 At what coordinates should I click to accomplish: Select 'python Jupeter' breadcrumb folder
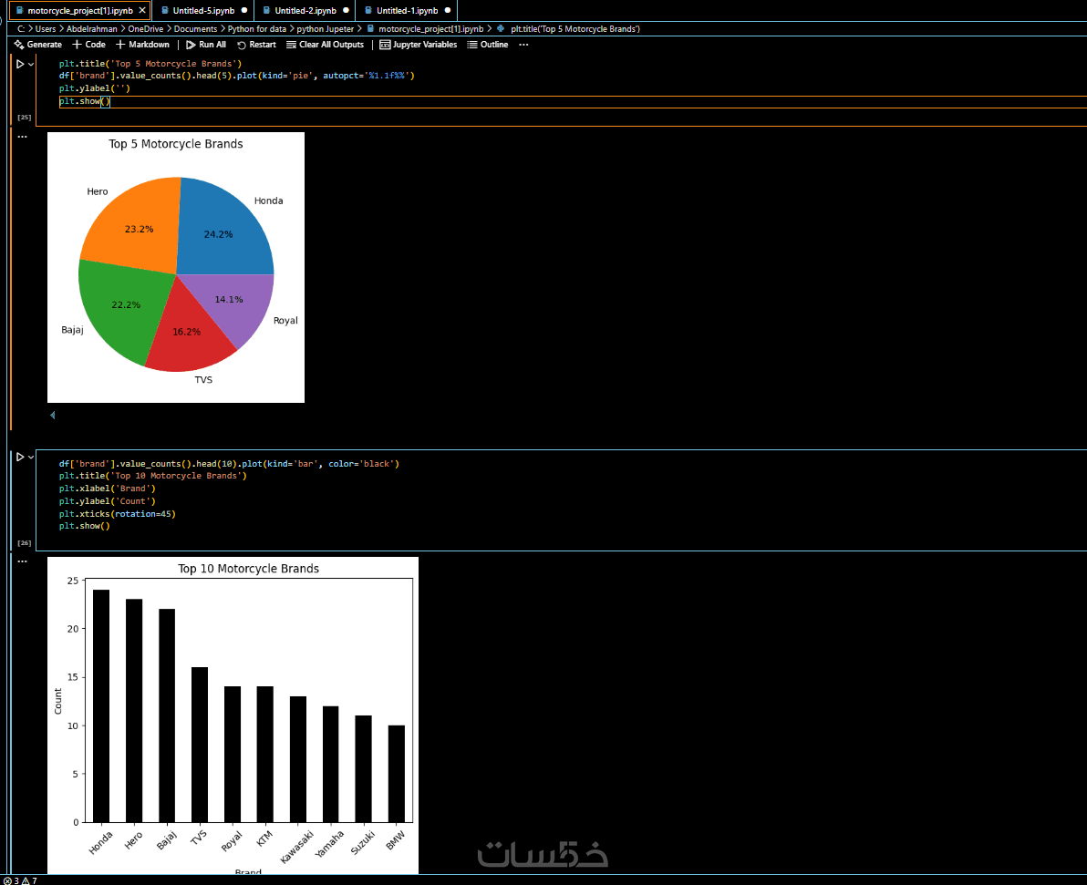(326, 29)
